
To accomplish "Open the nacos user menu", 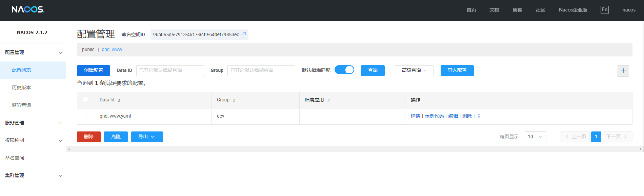I will point(629,10).
